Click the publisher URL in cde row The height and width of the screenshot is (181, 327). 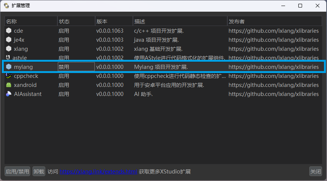point(273,31)
